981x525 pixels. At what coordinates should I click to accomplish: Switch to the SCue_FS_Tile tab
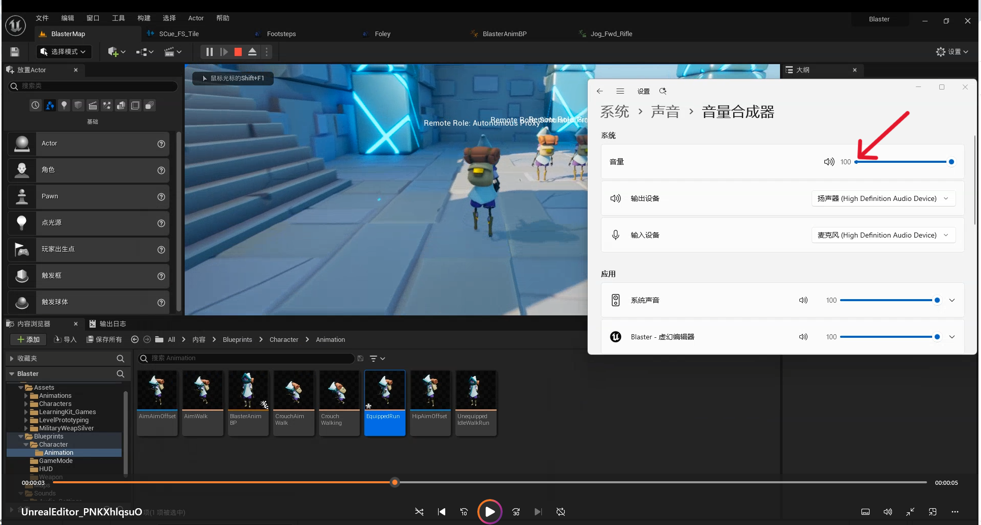click(179, 34)
